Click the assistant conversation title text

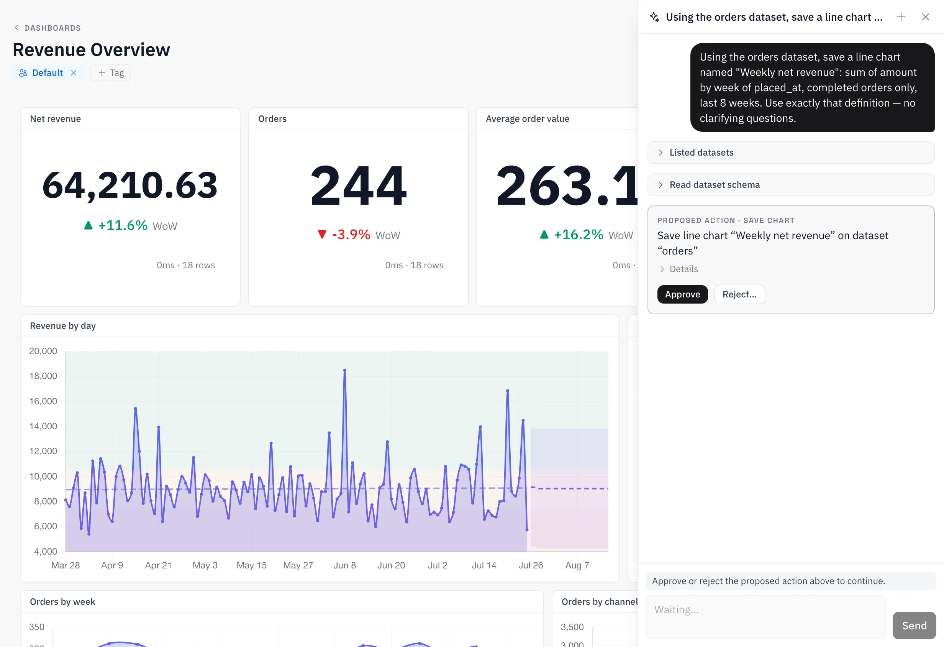point(774,17)
